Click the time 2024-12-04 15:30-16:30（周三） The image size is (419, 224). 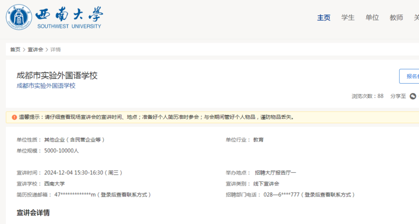(83, 173)
